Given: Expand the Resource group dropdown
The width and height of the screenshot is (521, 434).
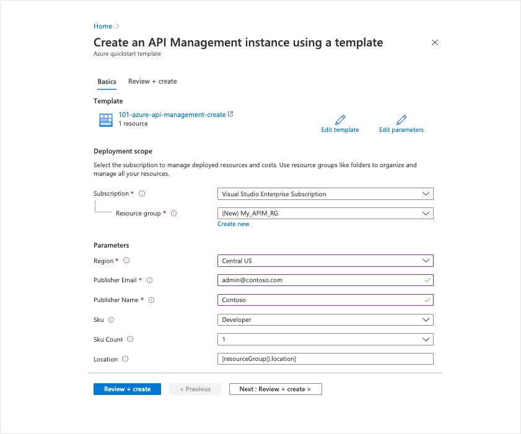Looking at the screenshot, I should pyautogui.click(x=325, y=214).
